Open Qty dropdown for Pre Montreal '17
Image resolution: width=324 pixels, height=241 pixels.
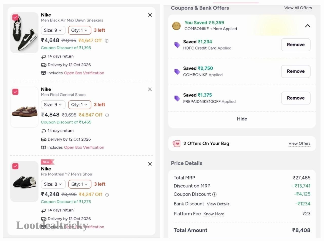tap(80, 184)
